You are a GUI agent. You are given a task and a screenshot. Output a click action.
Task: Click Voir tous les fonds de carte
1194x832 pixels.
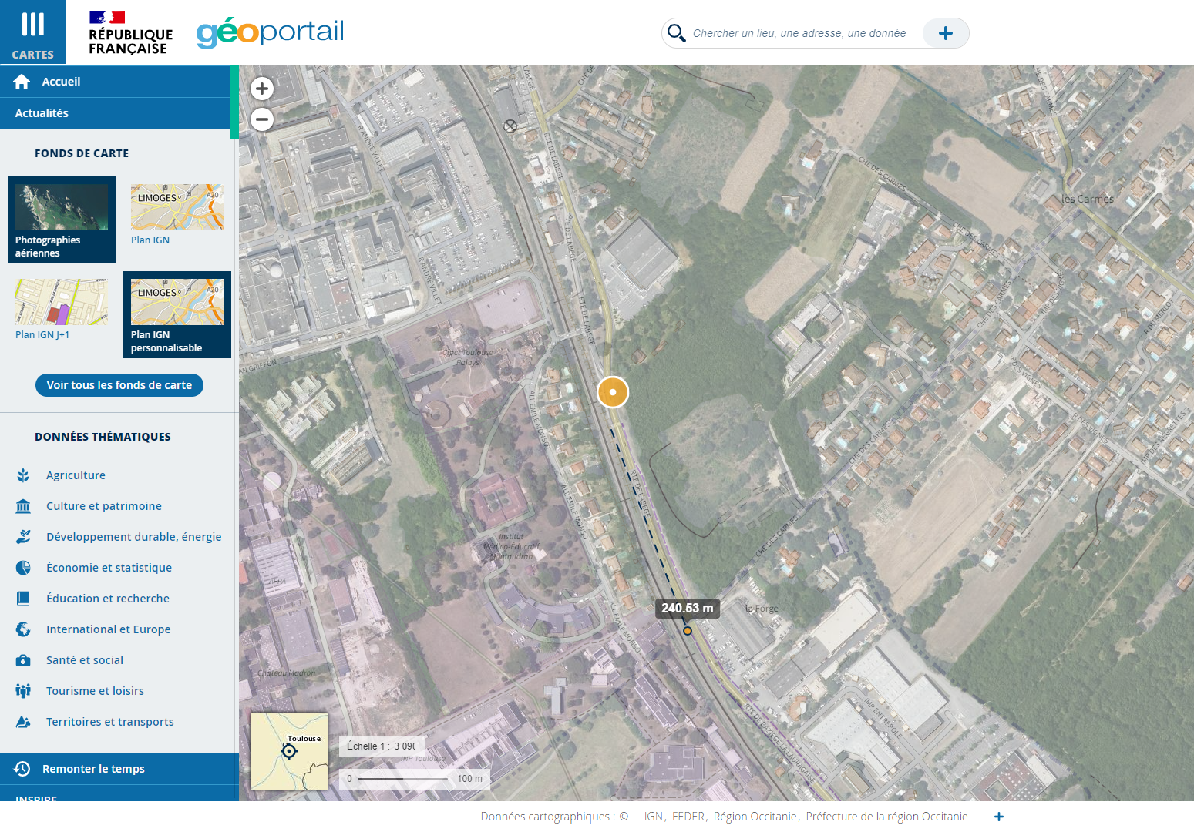pyautogui.click(x=119, y=385)
